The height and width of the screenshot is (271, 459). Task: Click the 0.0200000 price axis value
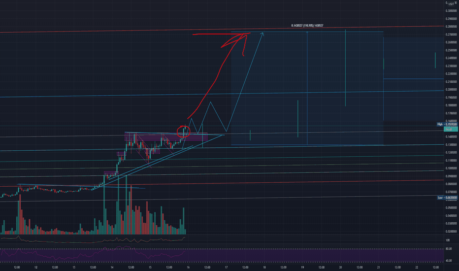coord(451,232)
